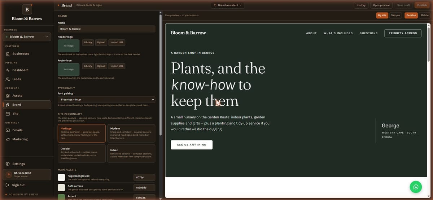Click the Brand assistant sparkle icon
Image resolution: width=433 pixels, height=200 pixels.
pos(215,5)
